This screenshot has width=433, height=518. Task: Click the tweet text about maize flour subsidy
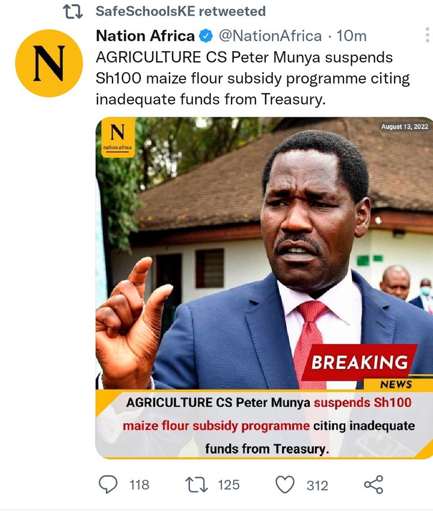(x=253, y=78)
